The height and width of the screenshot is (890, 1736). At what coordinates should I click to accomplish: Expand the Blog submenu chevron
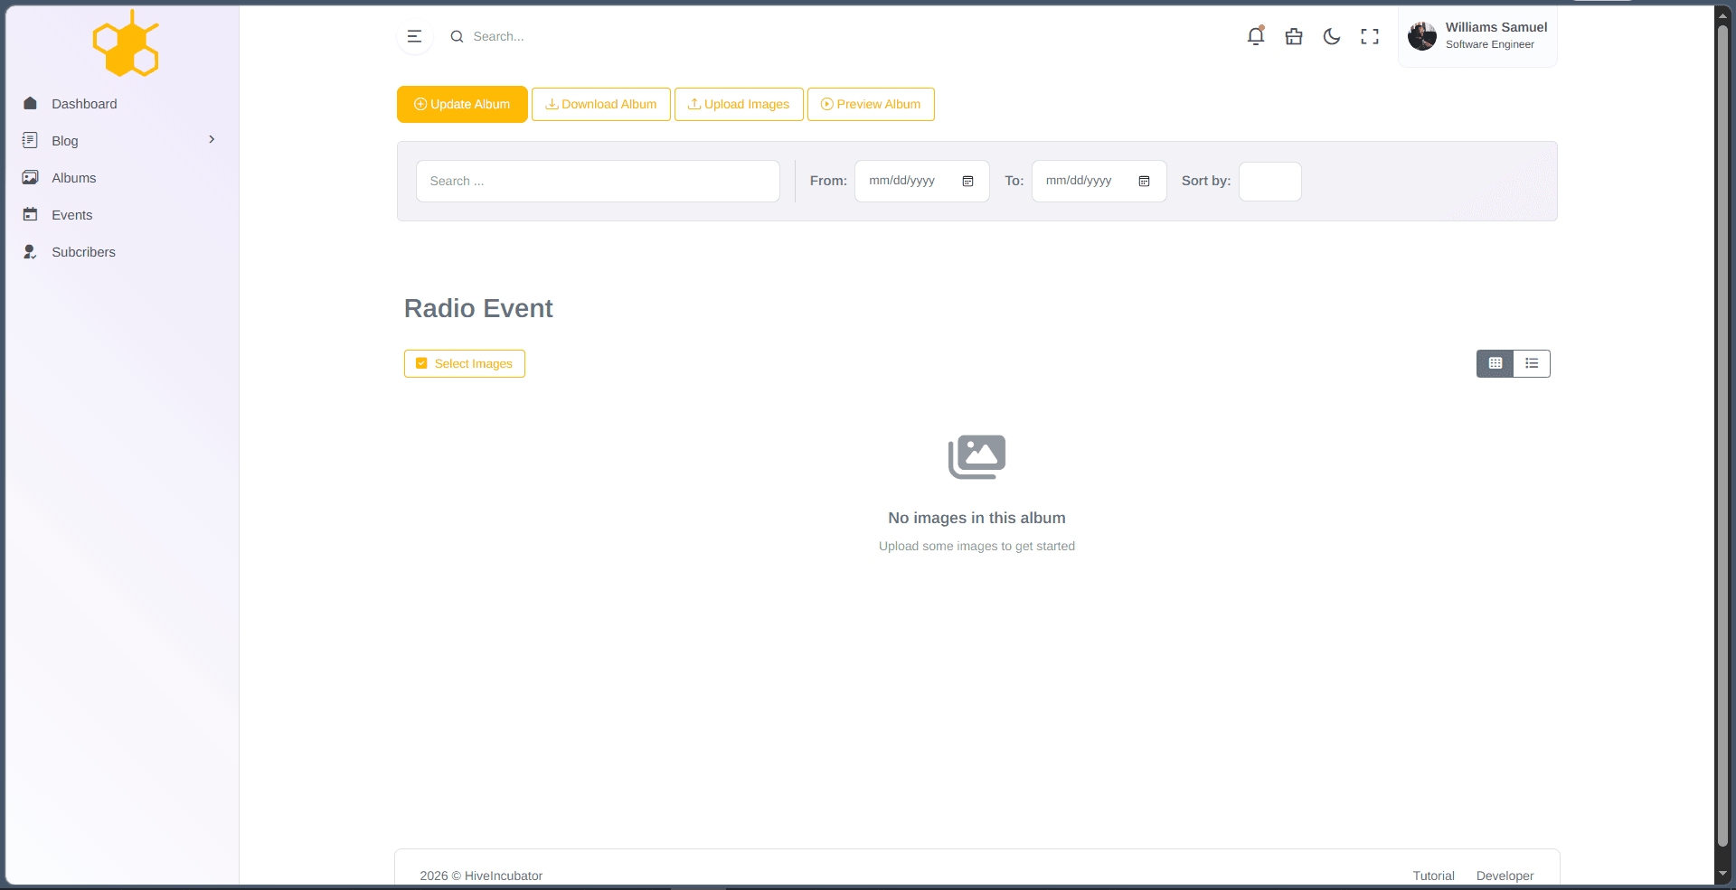212,139
